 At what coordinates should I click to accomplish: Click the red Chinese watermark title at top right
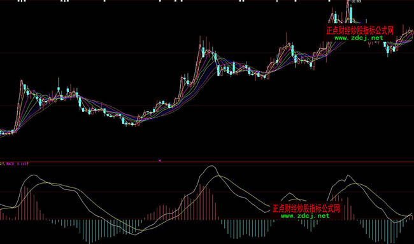360,30
